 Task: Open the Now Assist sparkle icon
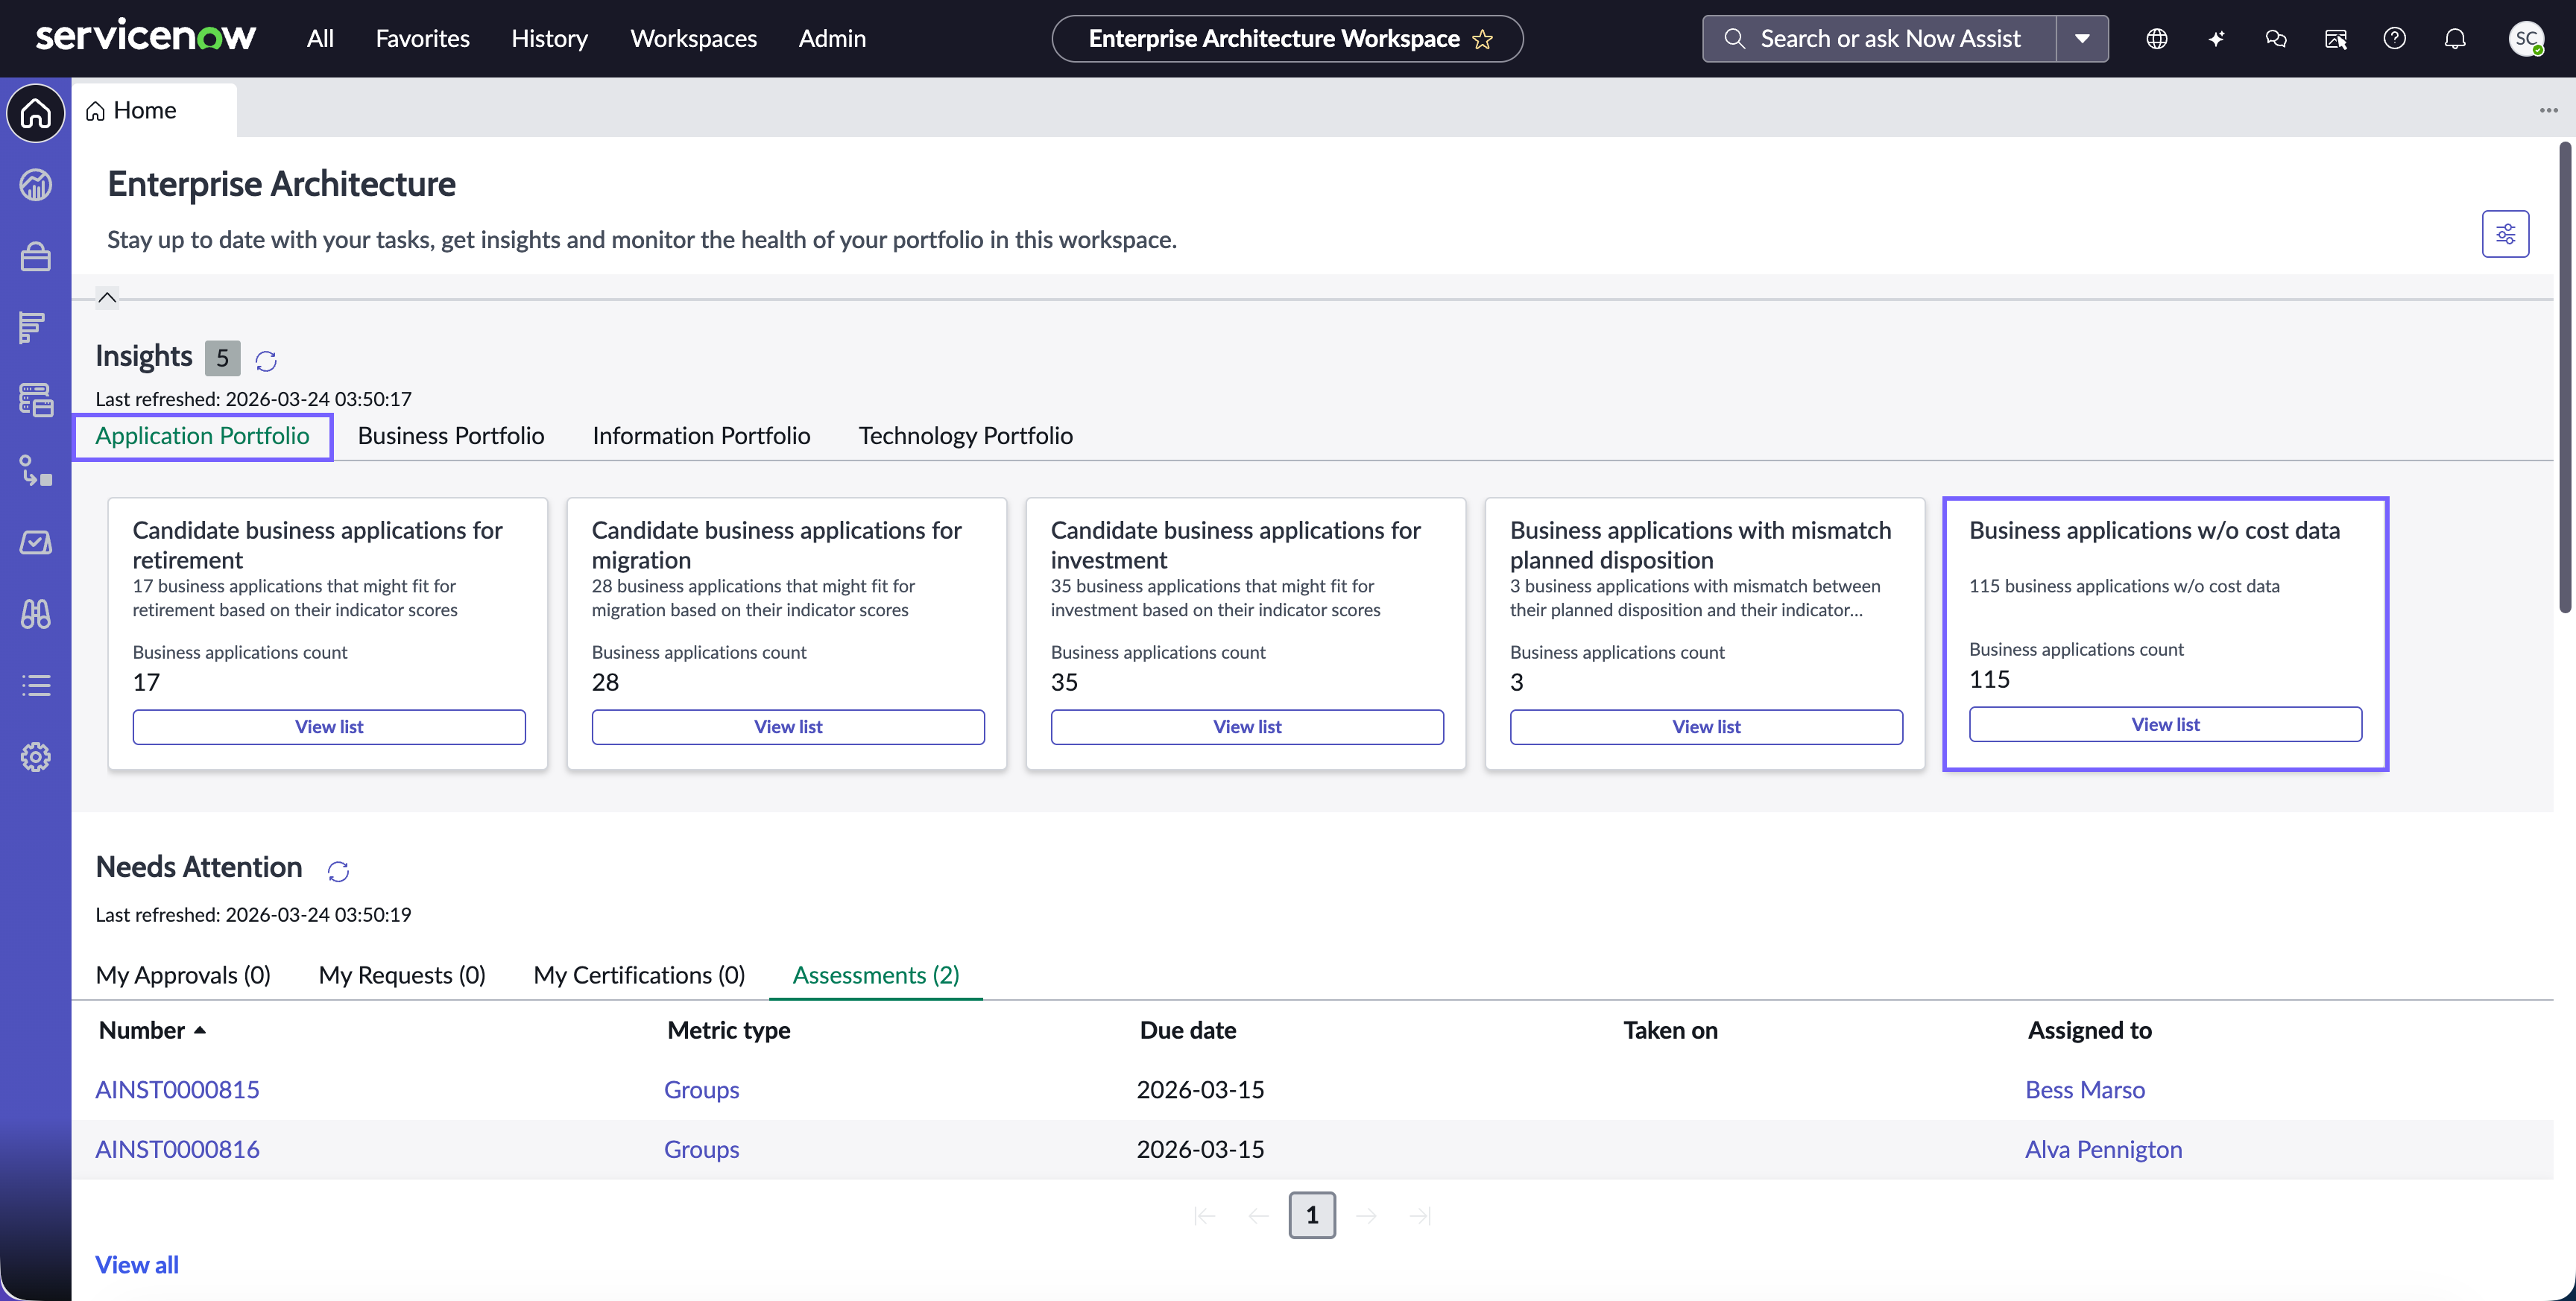click(2216, 39)
